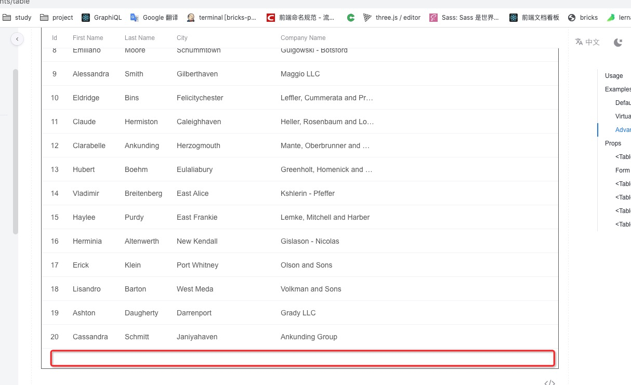Select the Greenholt, Homenick company cell
The width and height of the screenshot is (631, 385).
(327, 169)
